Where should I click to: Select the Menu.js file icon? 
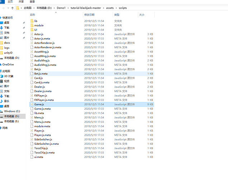(32, 117)
